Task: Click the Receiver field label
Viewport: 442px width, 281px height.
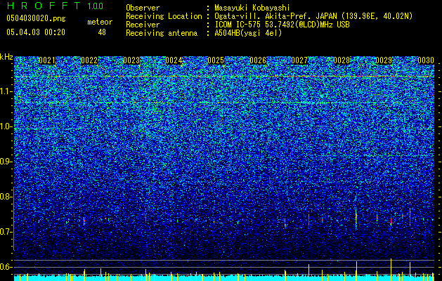Action: click(x=143, y=25)
